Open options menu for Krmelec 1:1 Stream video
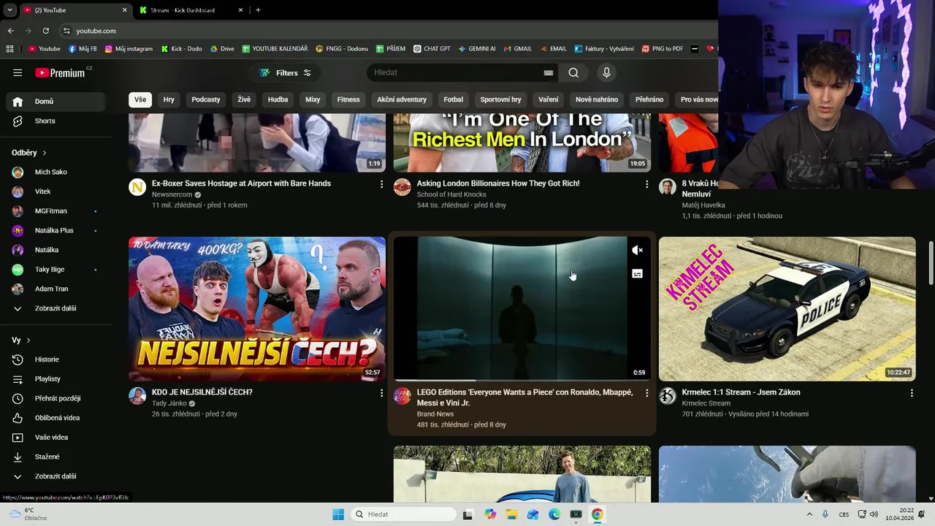The width and height of the screenshot is (935, 526). coord(912,393)
